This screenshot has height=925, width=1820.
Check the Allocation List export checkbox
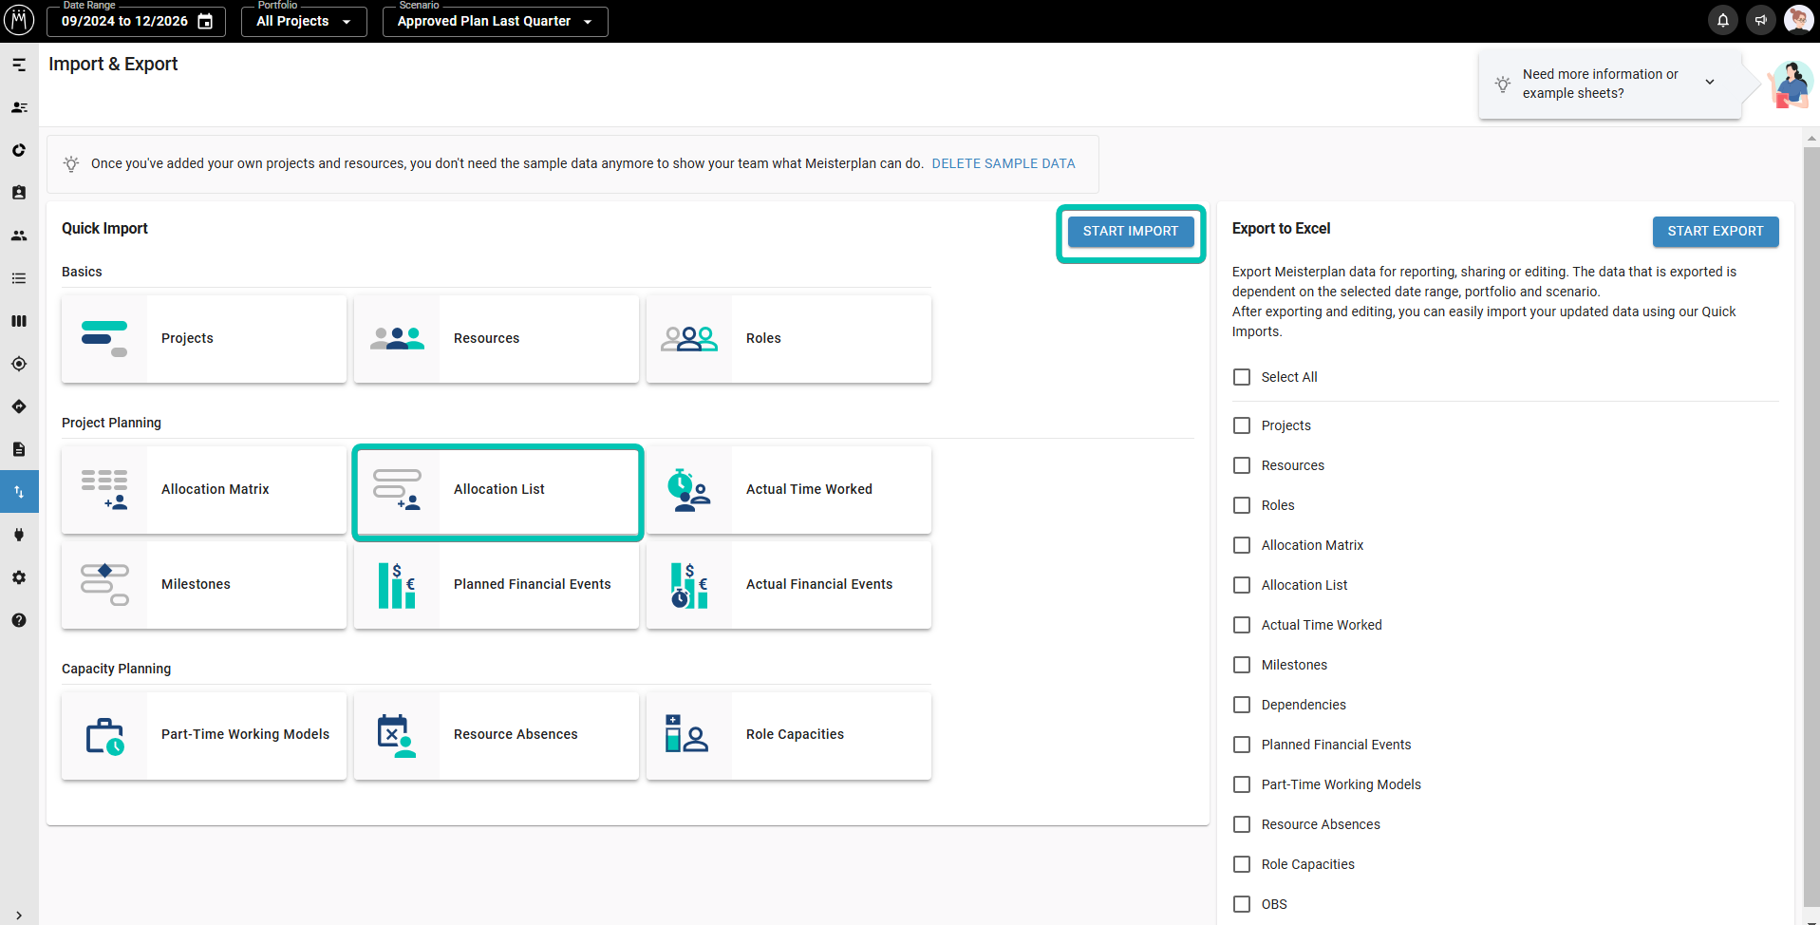1242,585
